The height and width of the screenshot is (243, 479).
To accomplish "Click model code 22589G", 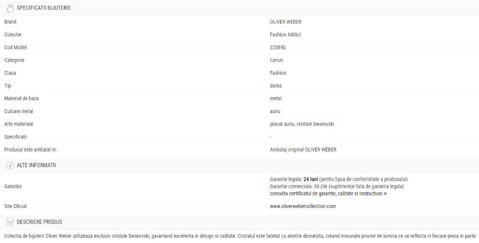I will pyautogui.click(x=278, y=47).
